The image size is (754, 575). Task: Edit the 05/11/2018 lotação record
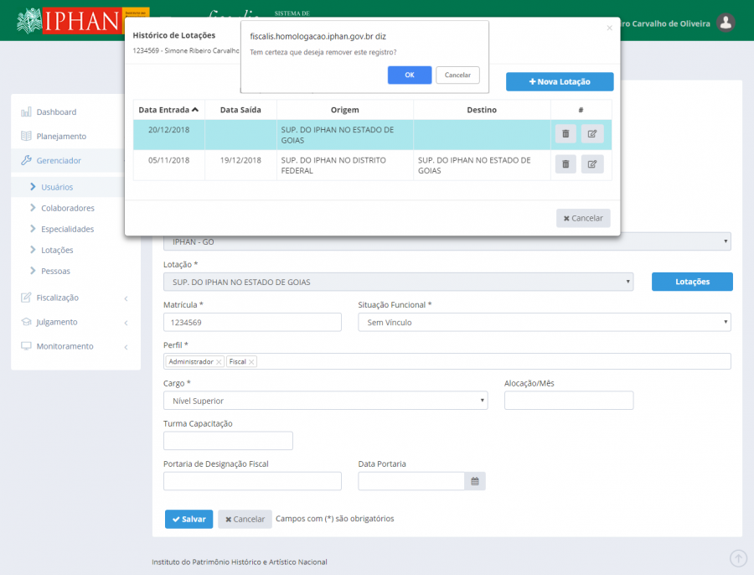[x=592, y=164]
